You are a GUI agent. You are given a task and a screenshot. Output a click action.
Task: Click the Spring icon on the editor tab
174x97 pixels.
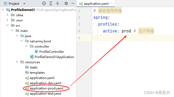[81, 4]
